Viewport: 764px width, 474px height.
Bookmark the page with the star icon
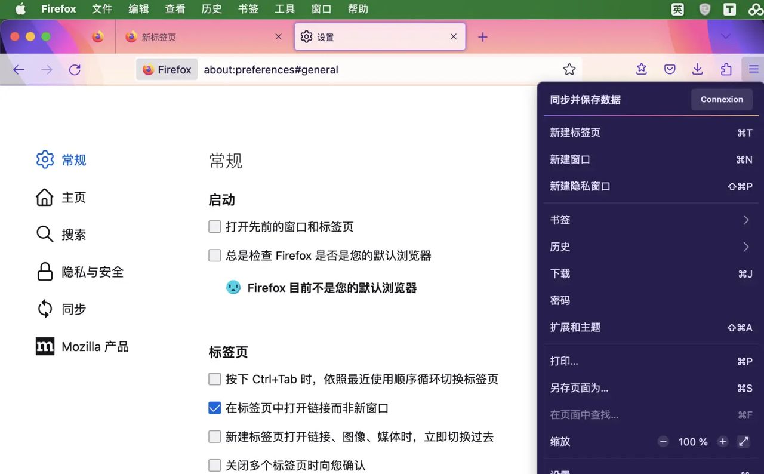point(569,69)
